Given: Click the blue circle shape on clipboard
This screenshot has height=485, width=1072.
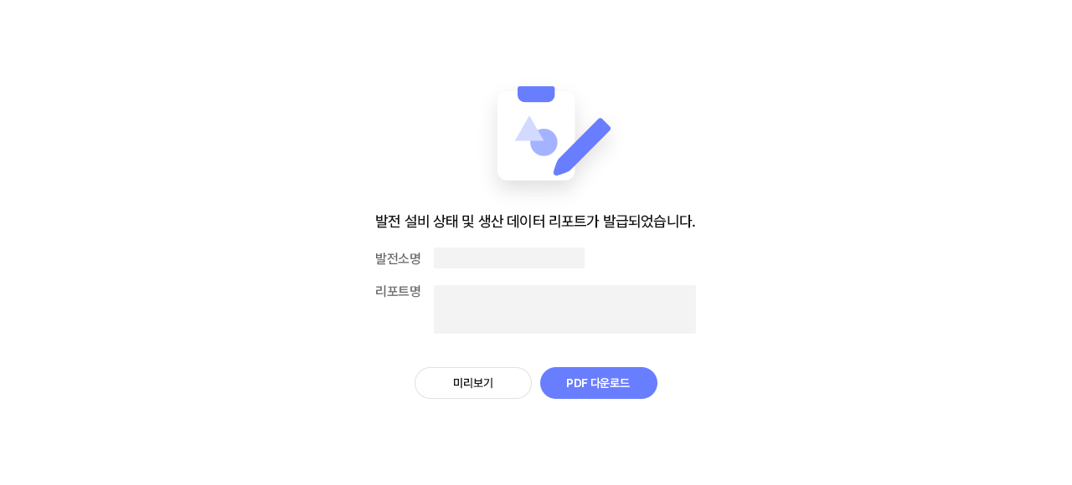Looking at the screenshot, I should [545, 144].
